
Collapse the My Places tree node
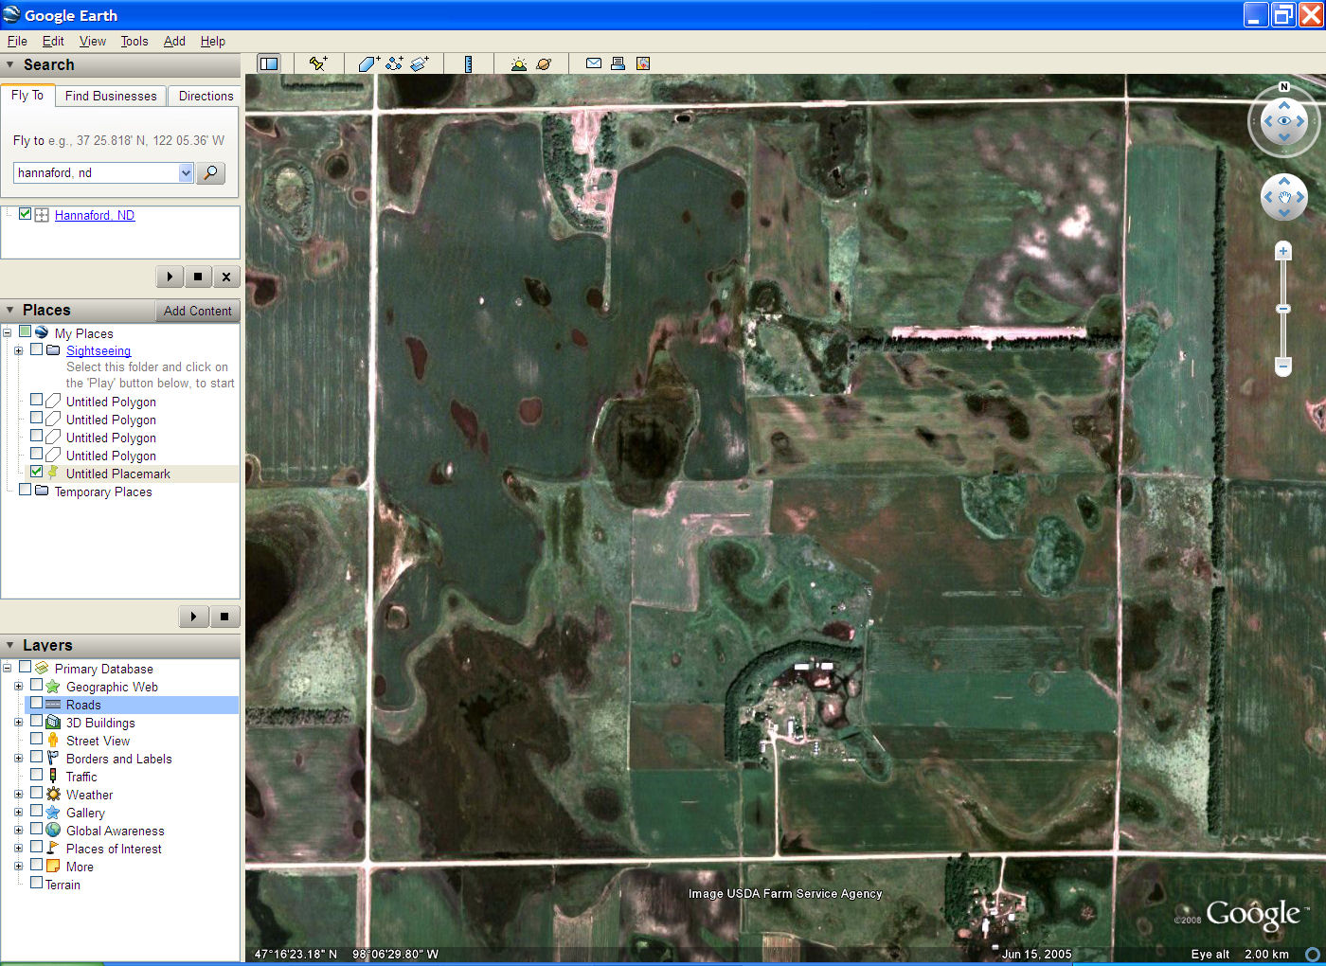7,332
